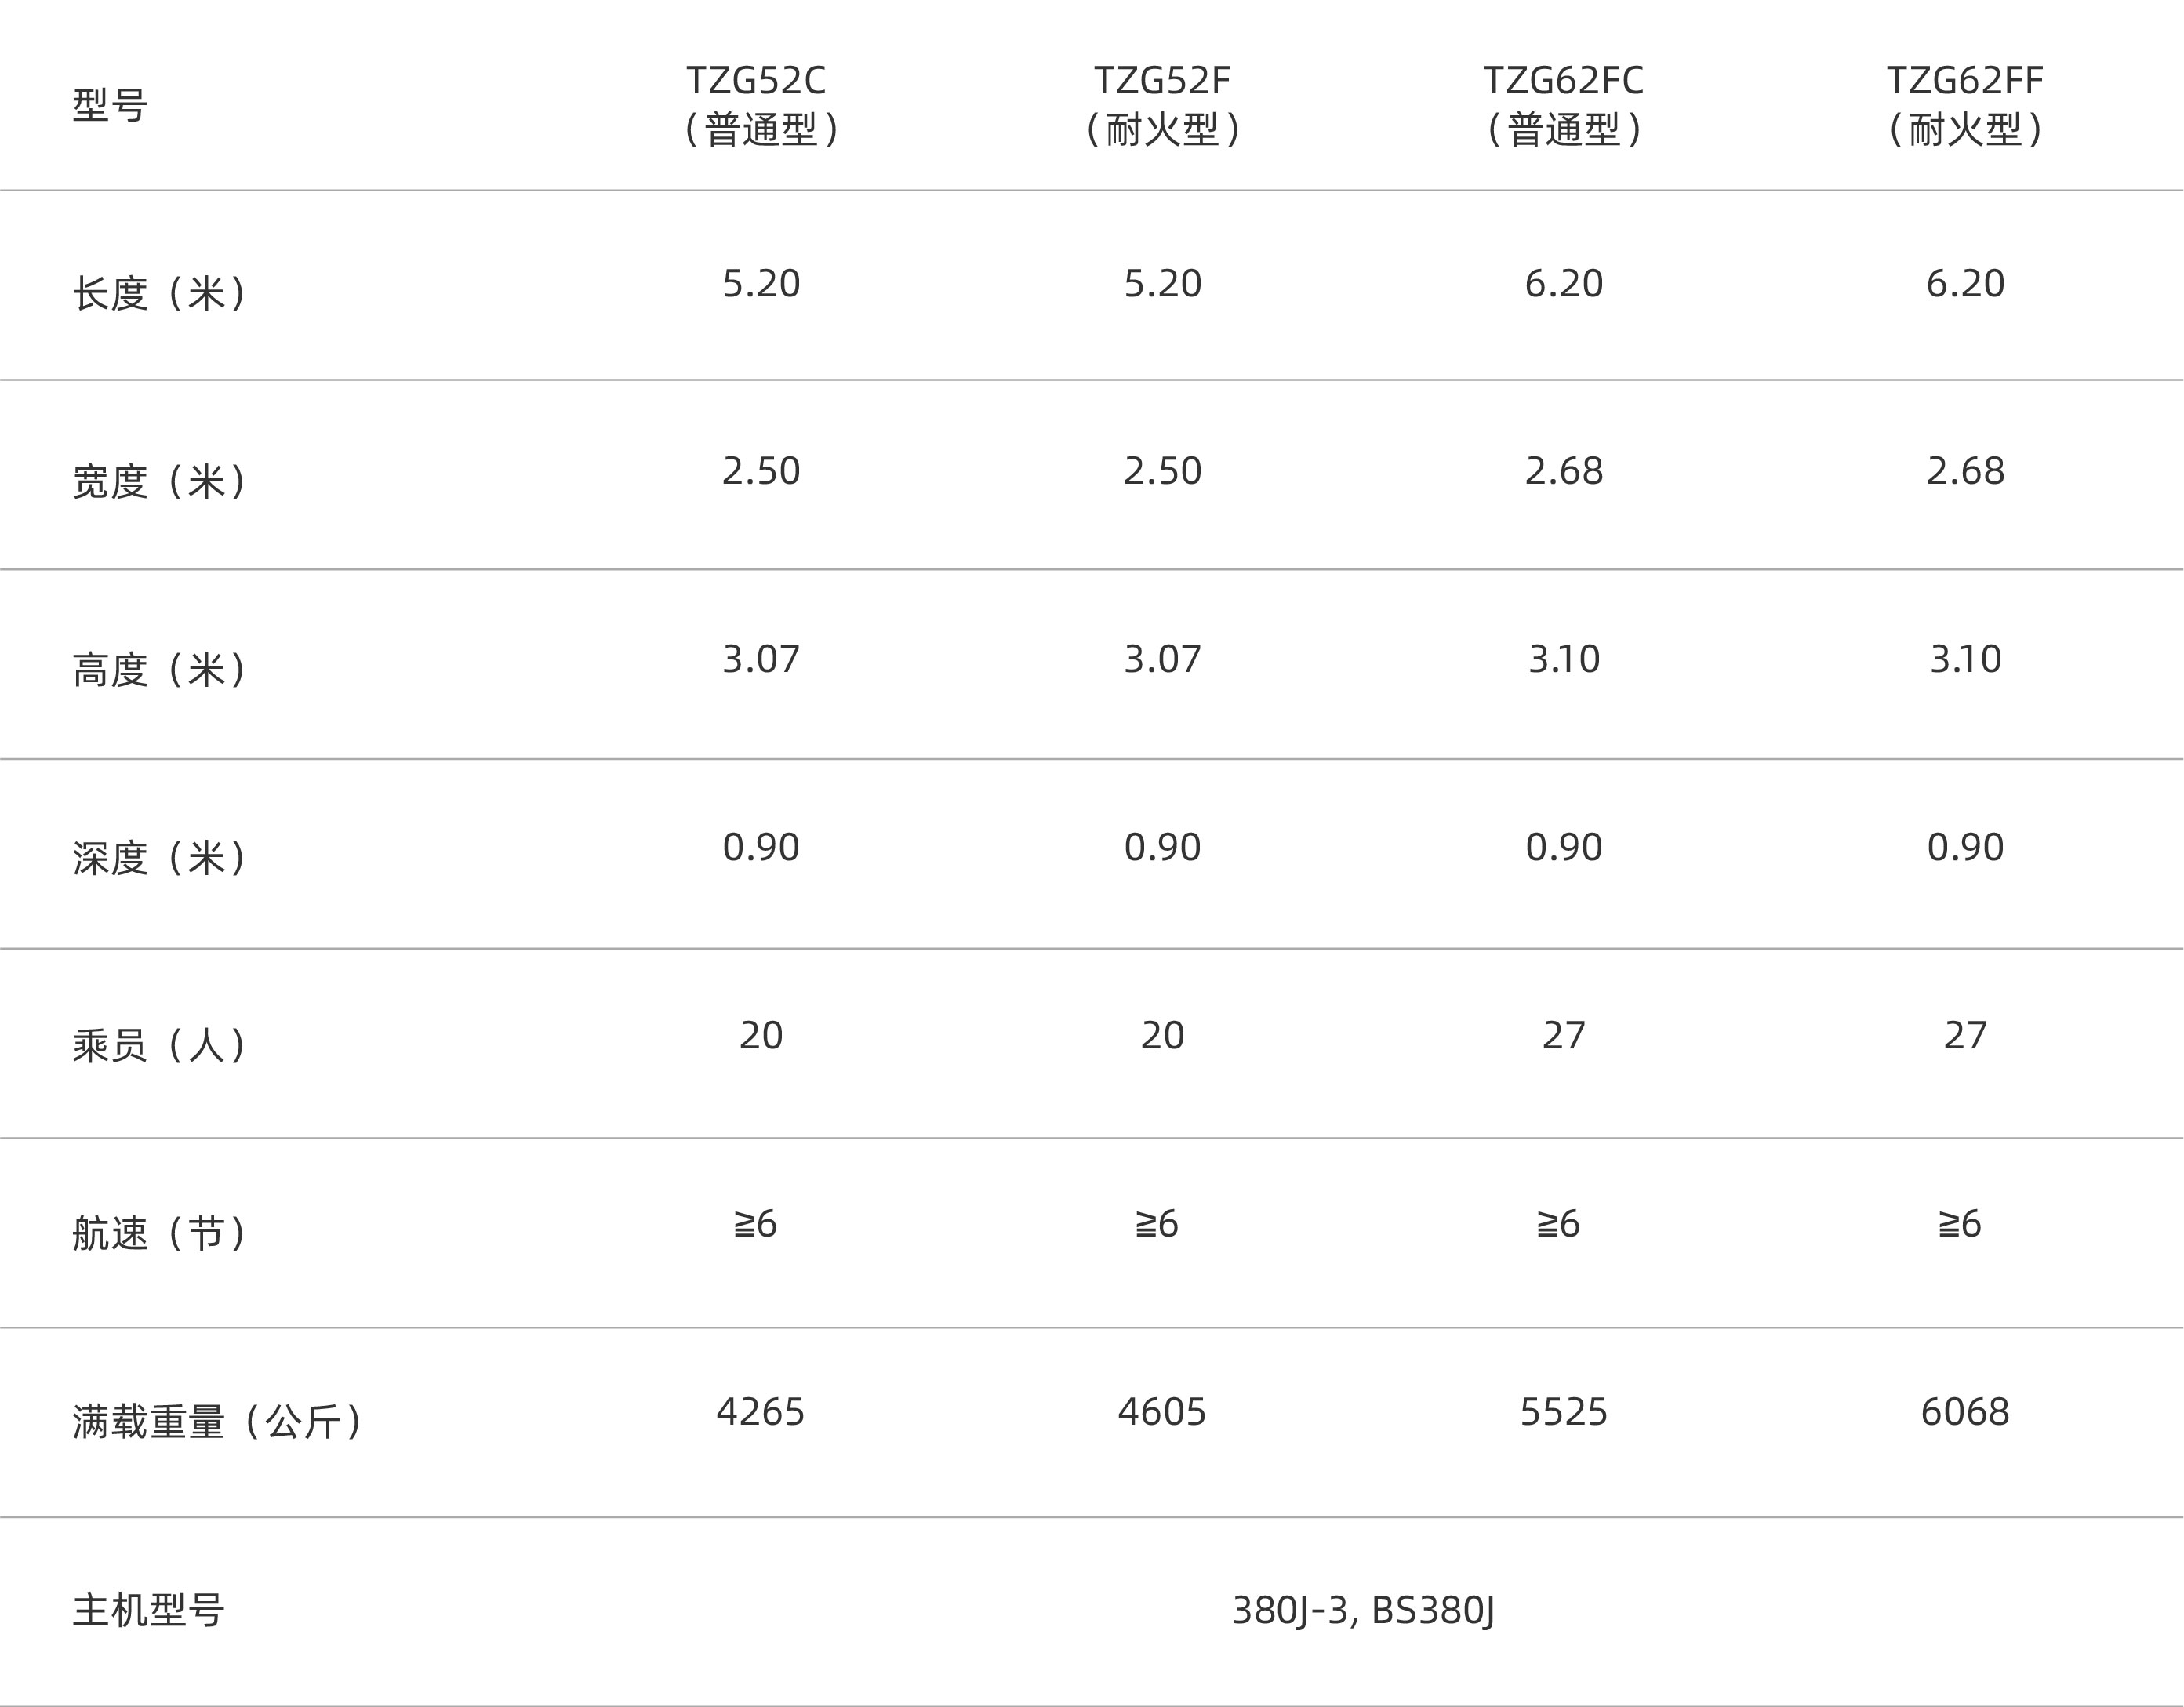
Task: Select the 高度（米）row label
Action: point(159,669)
